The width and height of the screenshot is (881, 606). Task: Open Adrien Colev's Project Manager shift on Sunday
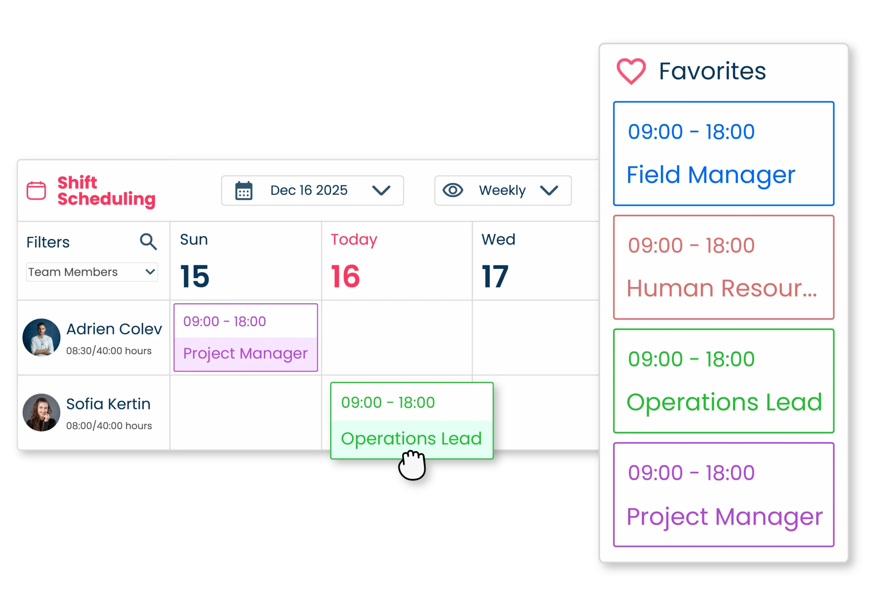pyautogui.click(x=245, y=337)
